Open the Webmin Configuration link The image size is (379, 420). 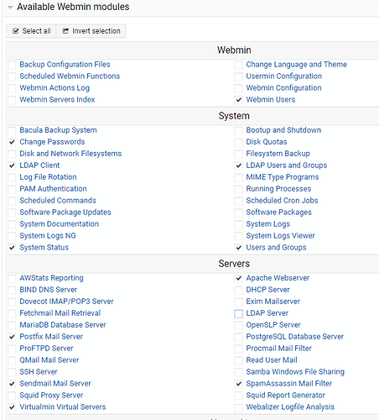tap(283, 88)
